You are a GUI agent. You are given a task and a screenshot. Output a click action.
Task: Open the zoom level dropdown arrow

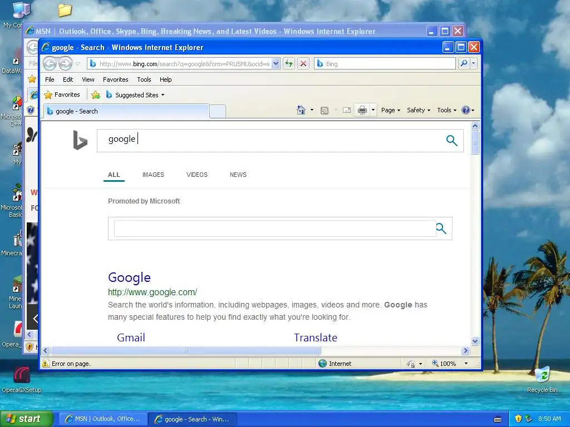(x=466, y=364)
